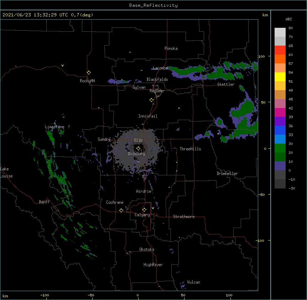Click the Sylvan label
The image size is (307, 300).
click(x=139, y=87)
